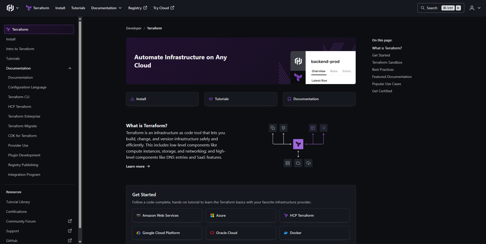The height and width of the screenshot is (244, 486).
Task: Click the Try Cloud external link
Action: coord(164,8)
